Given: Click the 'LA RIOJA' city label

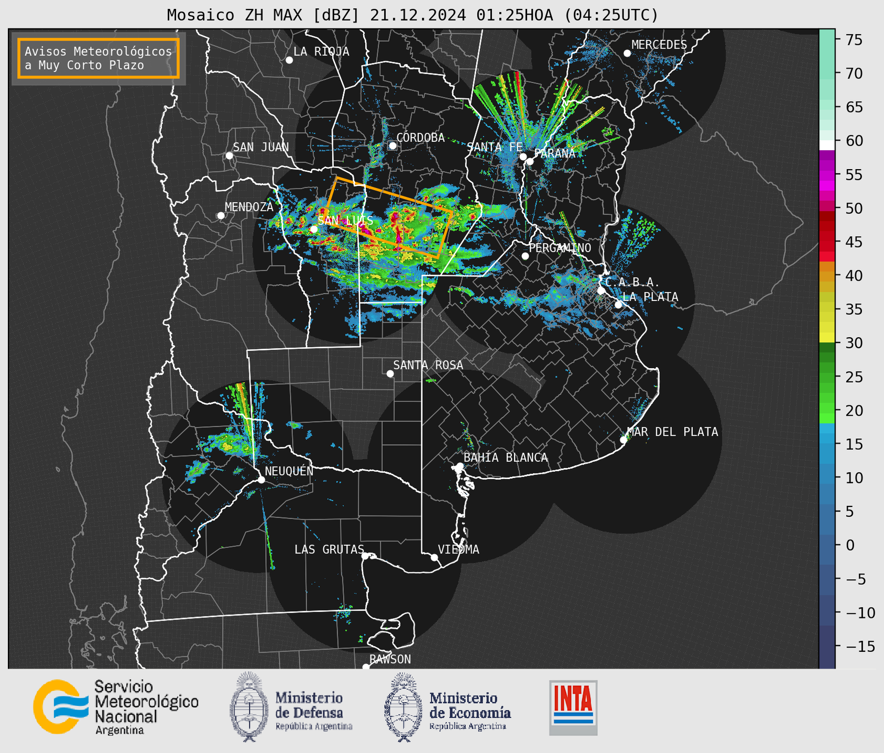Looking at the screenshot, I should tap(321, 51).
